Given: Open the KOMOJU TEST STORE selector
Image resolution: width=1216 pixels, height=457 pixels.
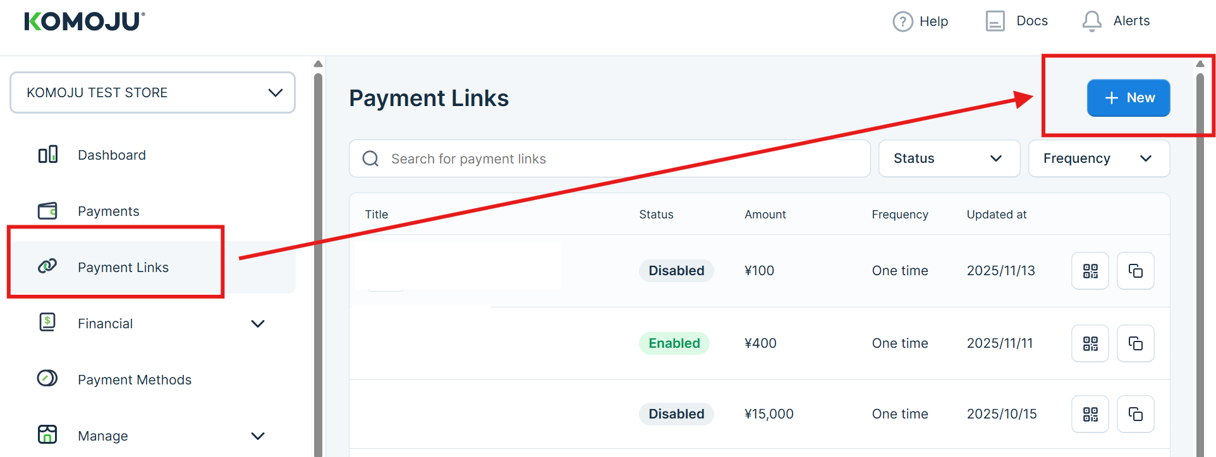Looking at the screenshot, I should click(152, 93).
